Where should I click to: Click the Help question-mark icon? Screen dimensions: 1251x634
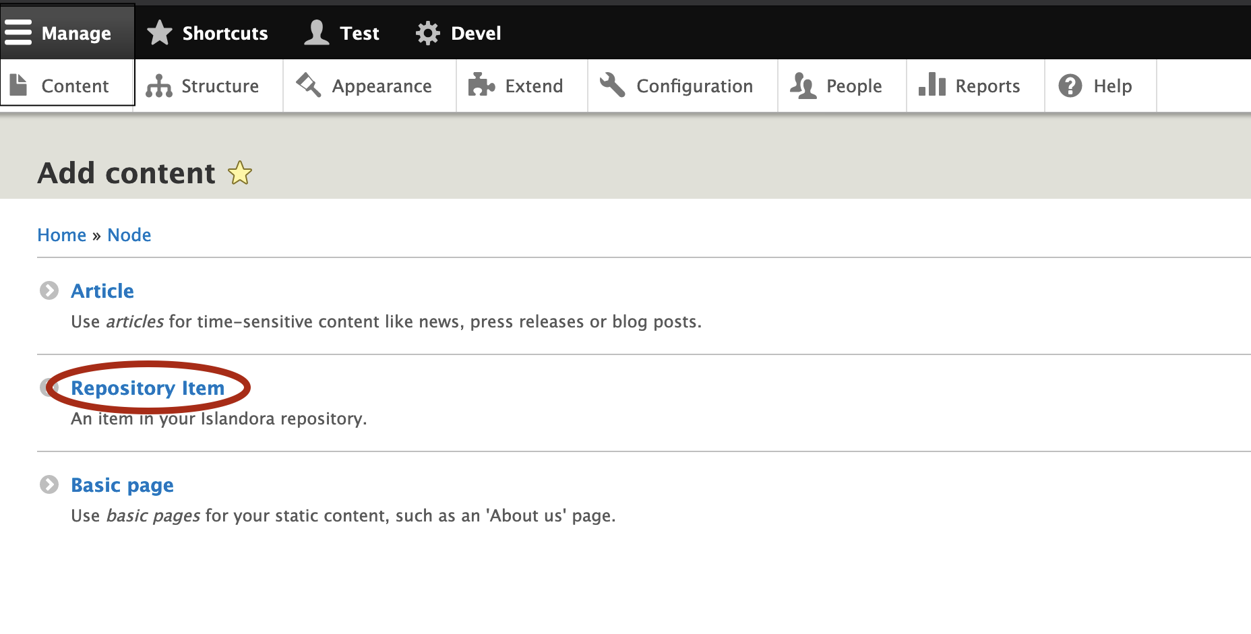click(1070, 86)
